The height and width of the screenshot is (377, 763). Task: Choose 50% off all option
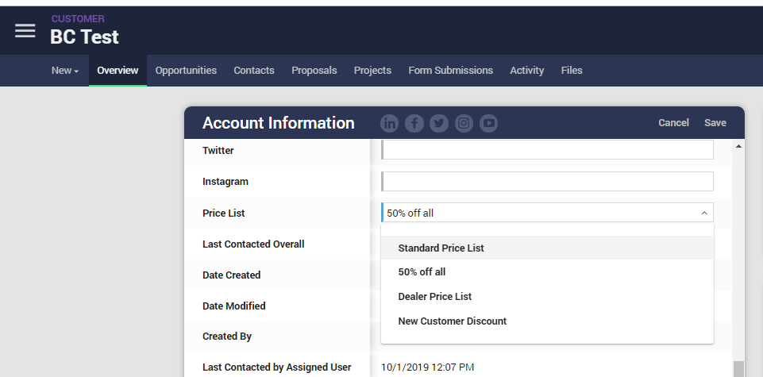422,271
